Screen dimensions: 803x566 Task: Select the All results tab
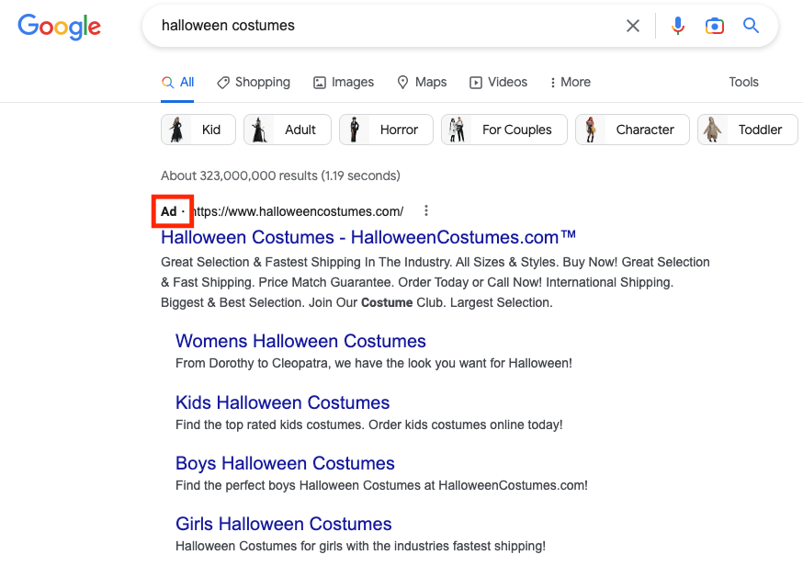pyautogui.click(x=177, y=82)
